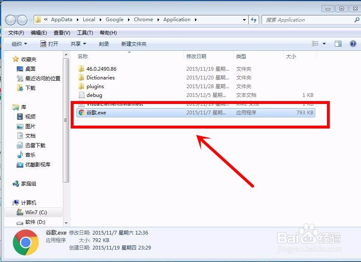Expand the views dropdown arrow on toolbar
This screenshot has width=361, height=262.
point(324,43)
